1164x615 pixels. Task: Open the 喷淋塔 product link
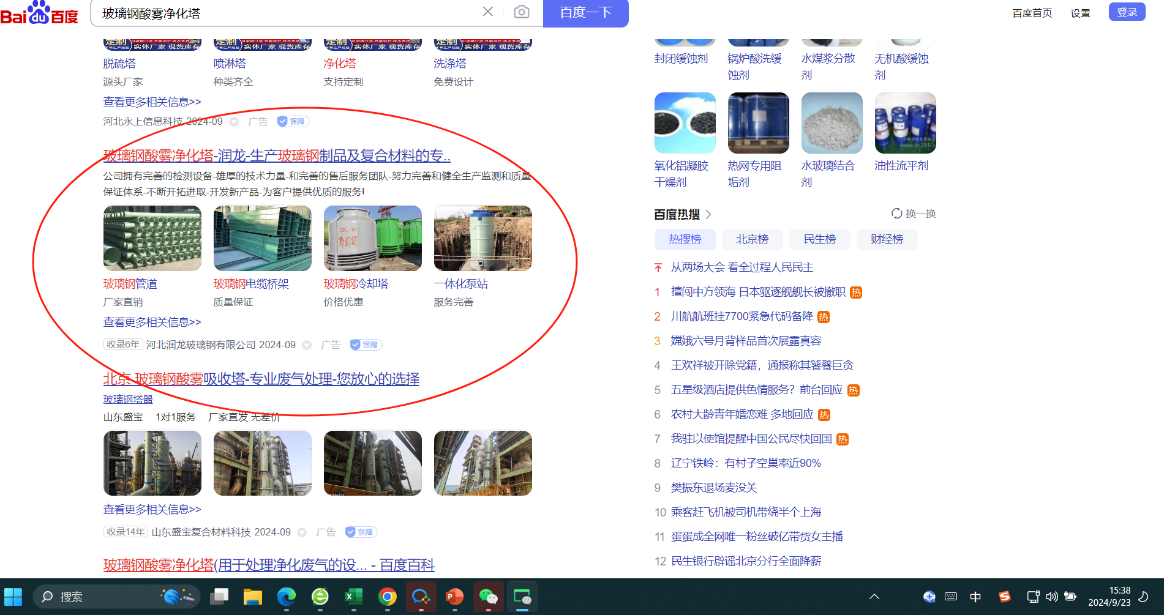230,64
